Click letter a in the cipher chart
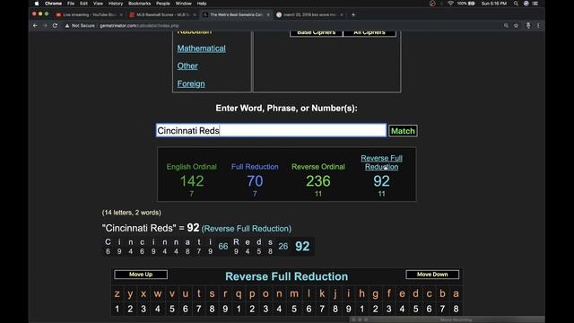Viewport: 574px width, 323px height. 456,293
